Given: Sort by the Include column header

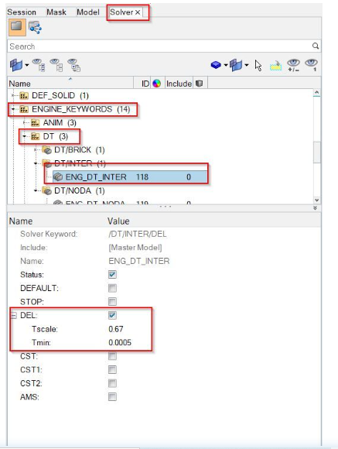Looking at the screenshot, I should tap(179, 84).
